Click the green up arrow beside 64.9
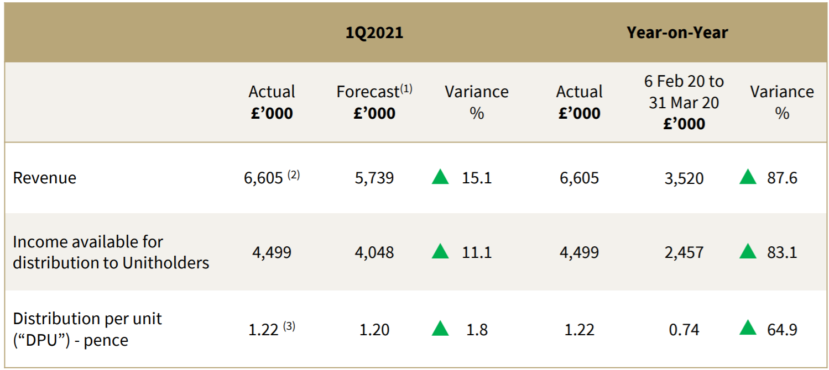Image resolution: width=829 pixels, height=370 pixels. point(748,329)
